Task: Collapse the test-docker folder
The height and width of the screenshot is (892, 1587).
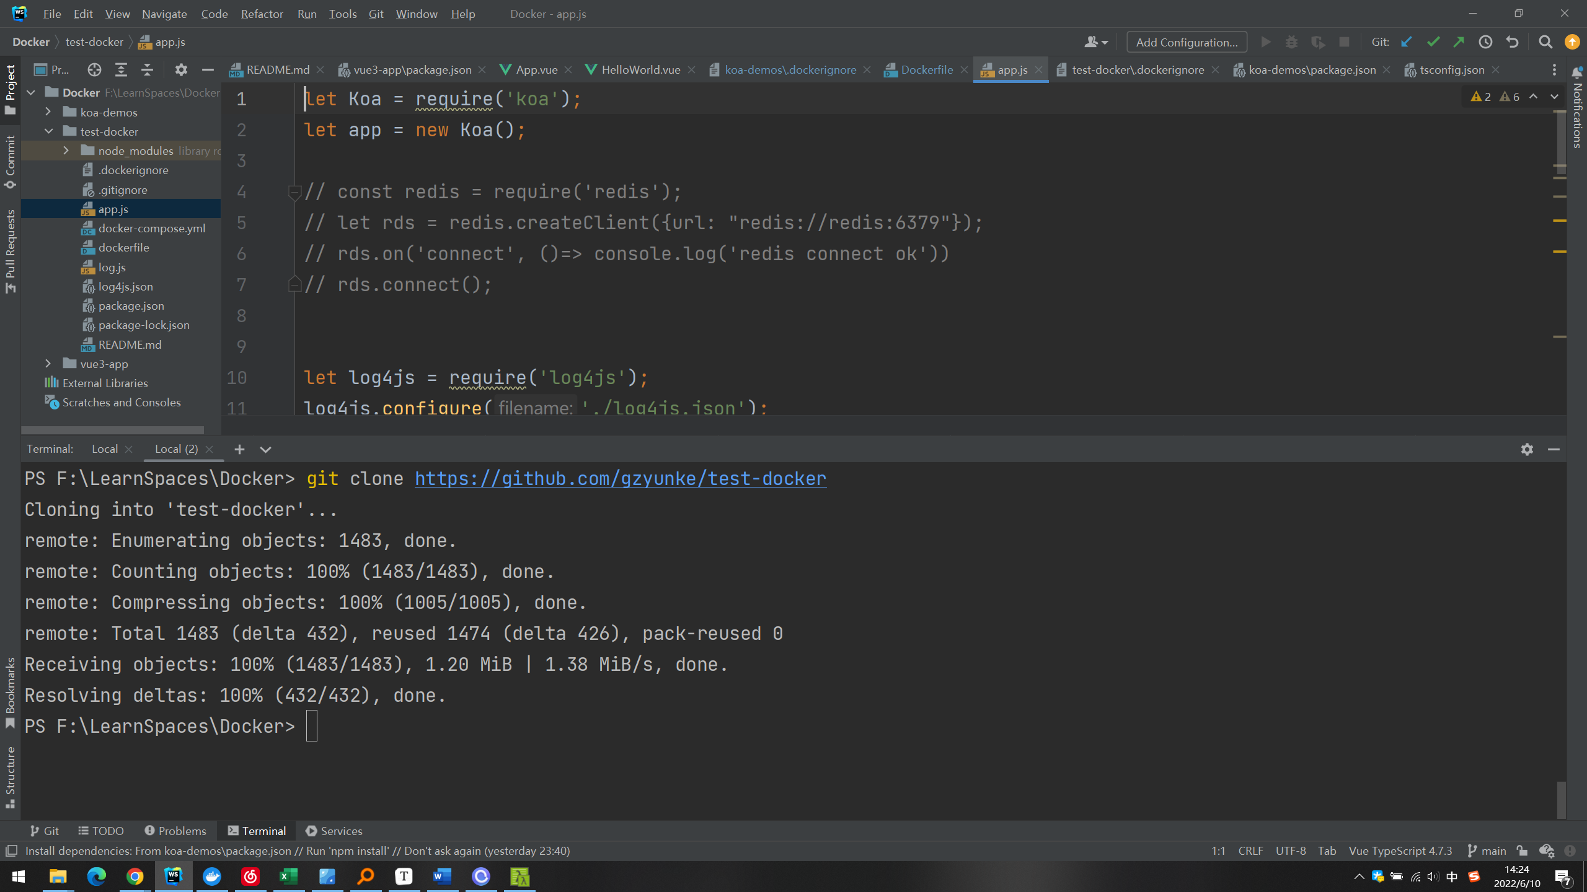Action: tap(48, 131)
